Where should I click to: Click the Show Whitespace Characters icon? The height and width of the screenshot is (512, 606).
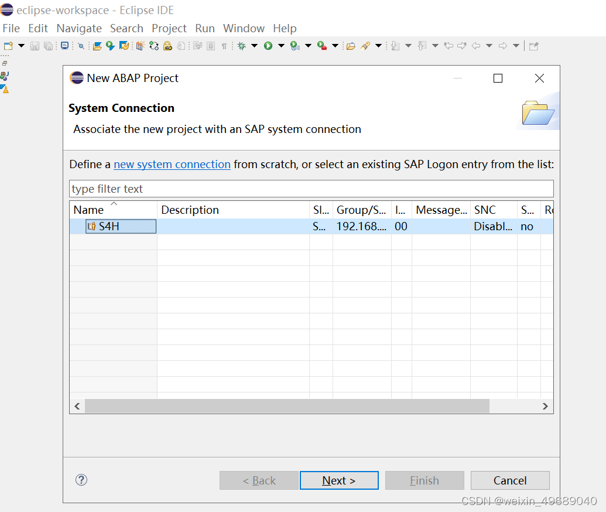tap(224, 46)
